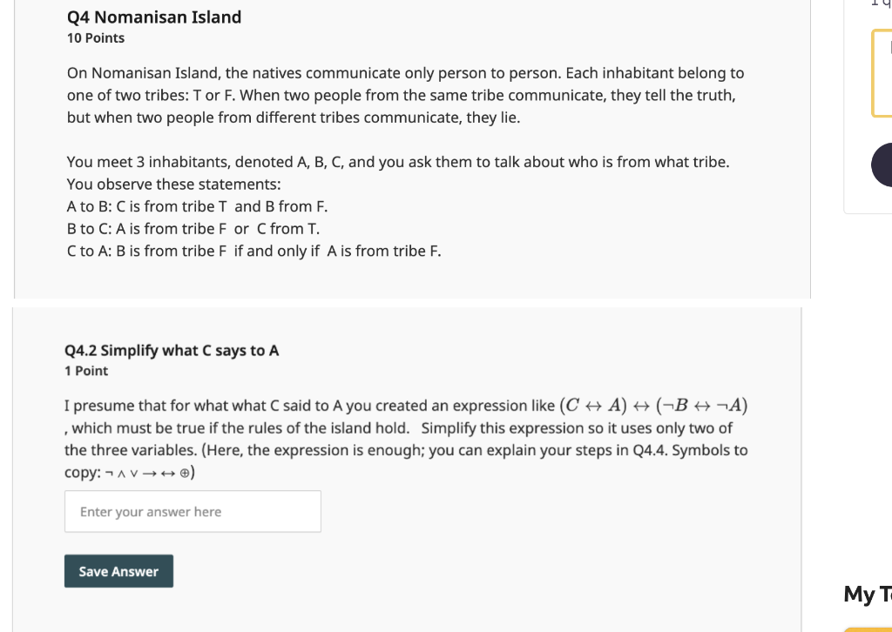Click the 1 Point label under Q4.2

tap(84, 370)
